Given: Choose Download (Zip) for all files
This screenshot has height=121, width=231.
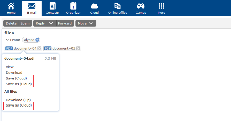Looking at the screenshot, I should coord(18,100).
